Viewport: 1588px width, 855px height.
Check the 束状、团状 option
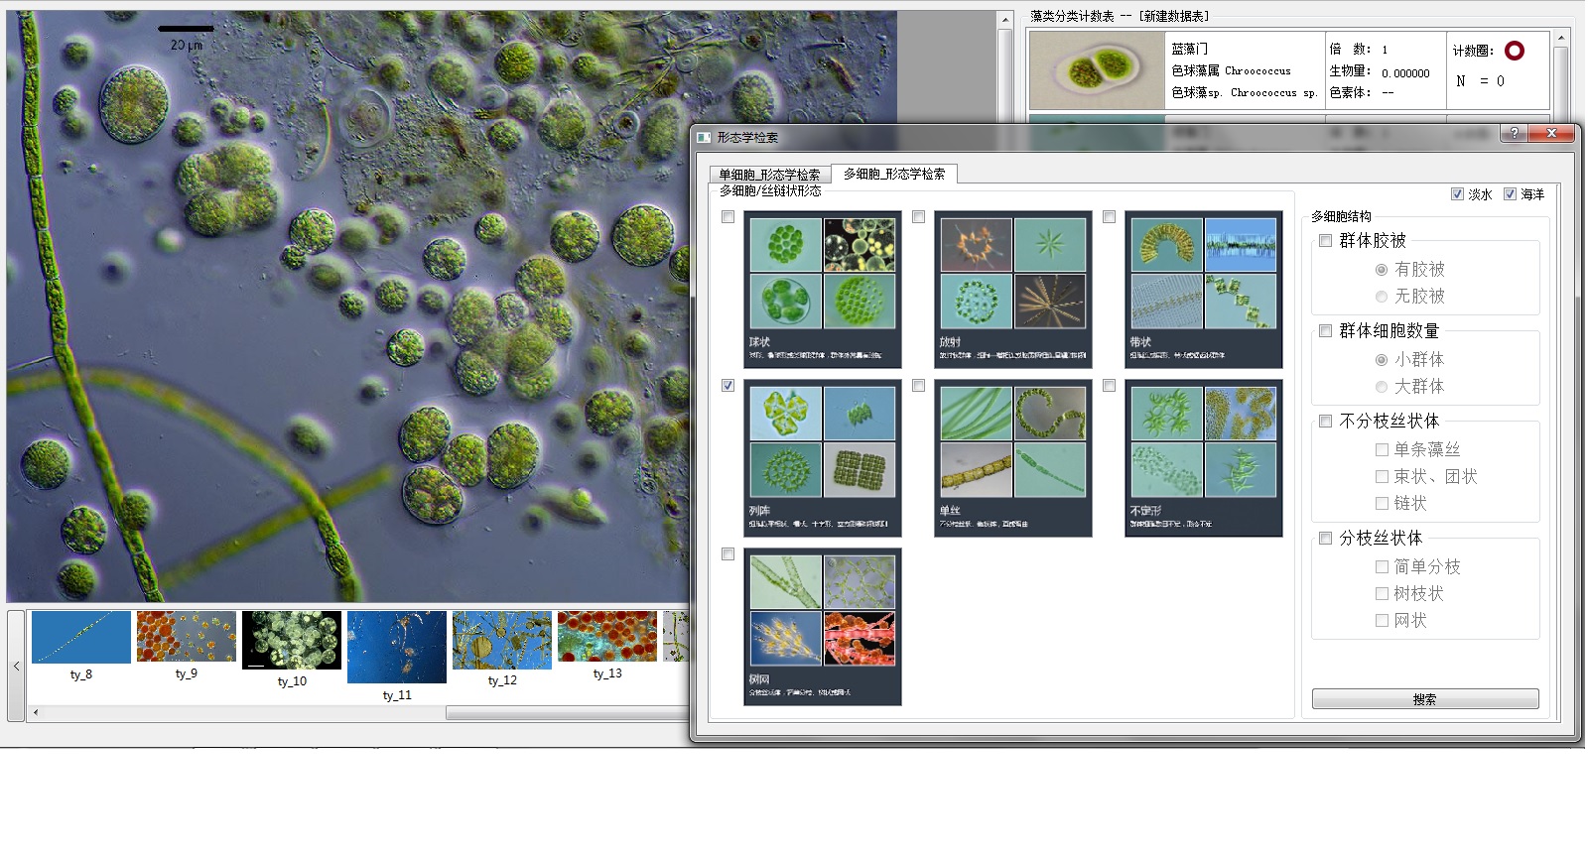[x=1382, y=477]
